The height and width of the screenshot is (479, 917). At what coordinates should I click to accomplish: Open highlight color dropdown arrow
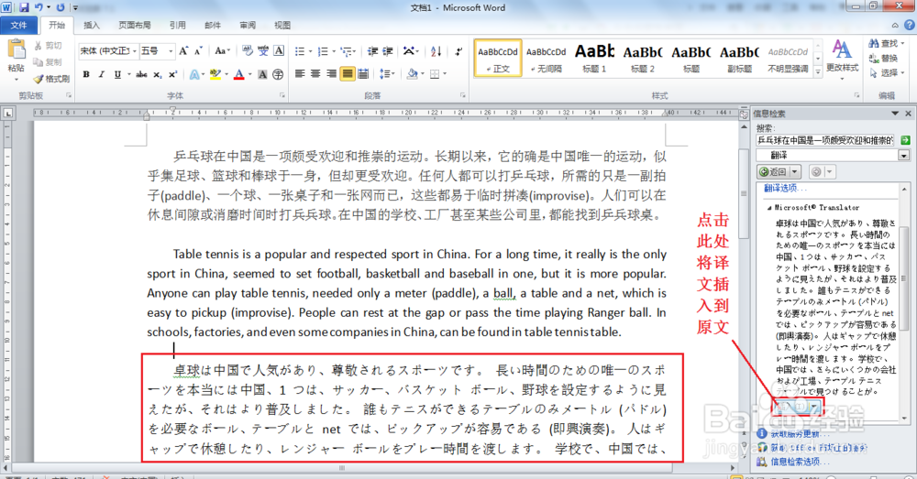pos(226,74)
